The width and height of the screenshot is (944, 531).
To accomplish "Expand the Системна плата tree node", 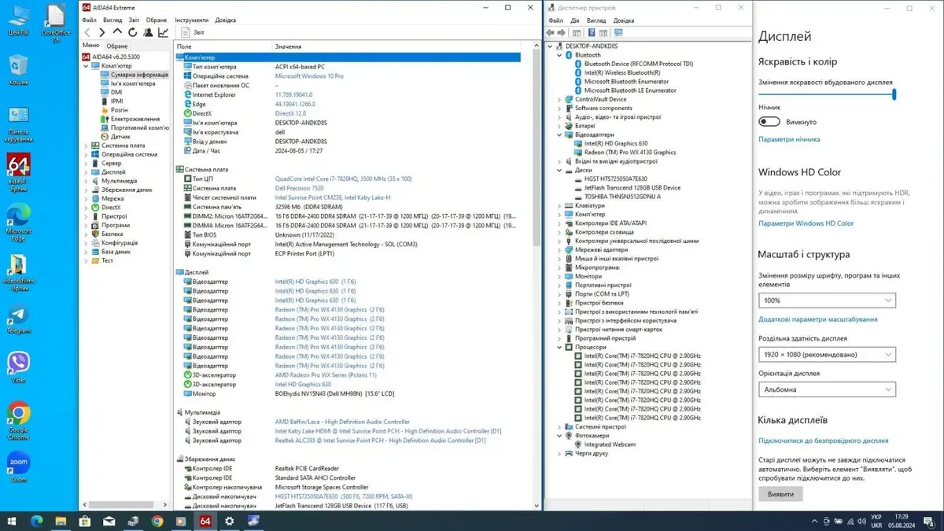I will point(87,146).
